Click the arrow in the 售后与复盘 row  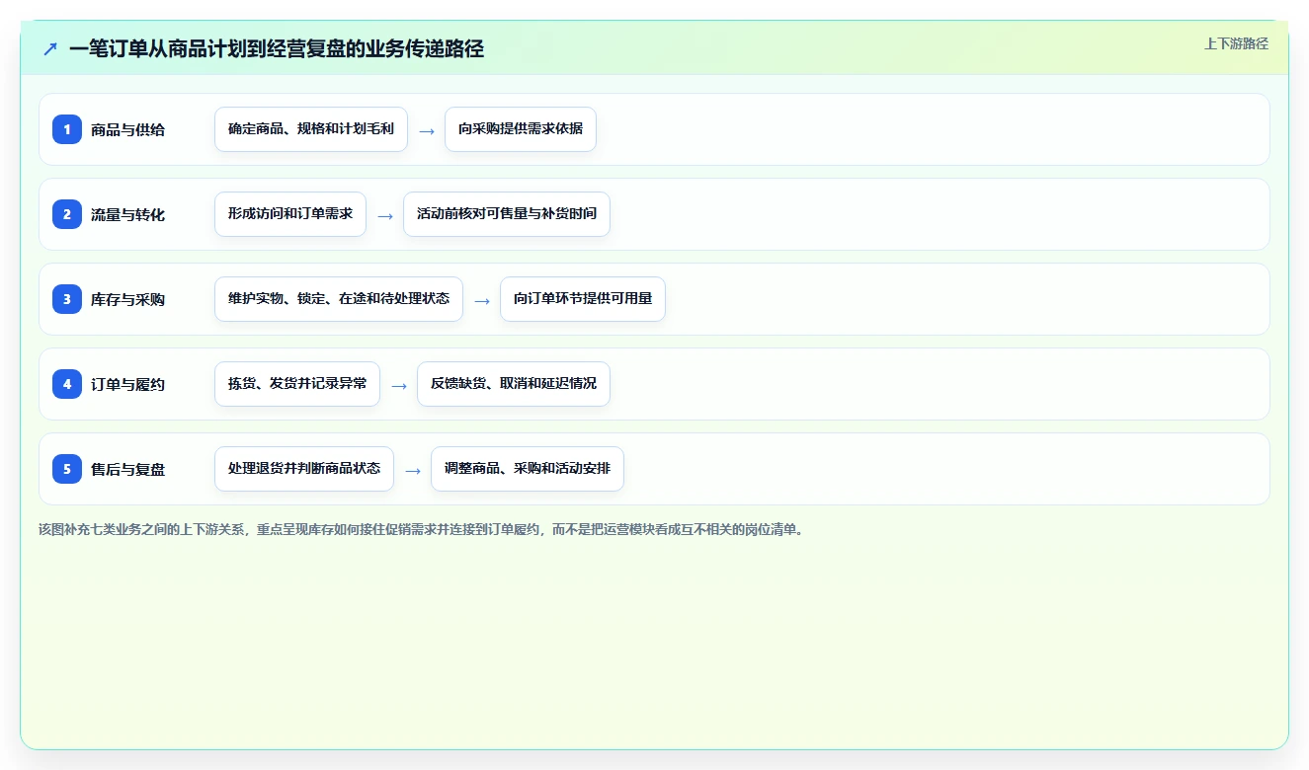click(x=413, y=470)
